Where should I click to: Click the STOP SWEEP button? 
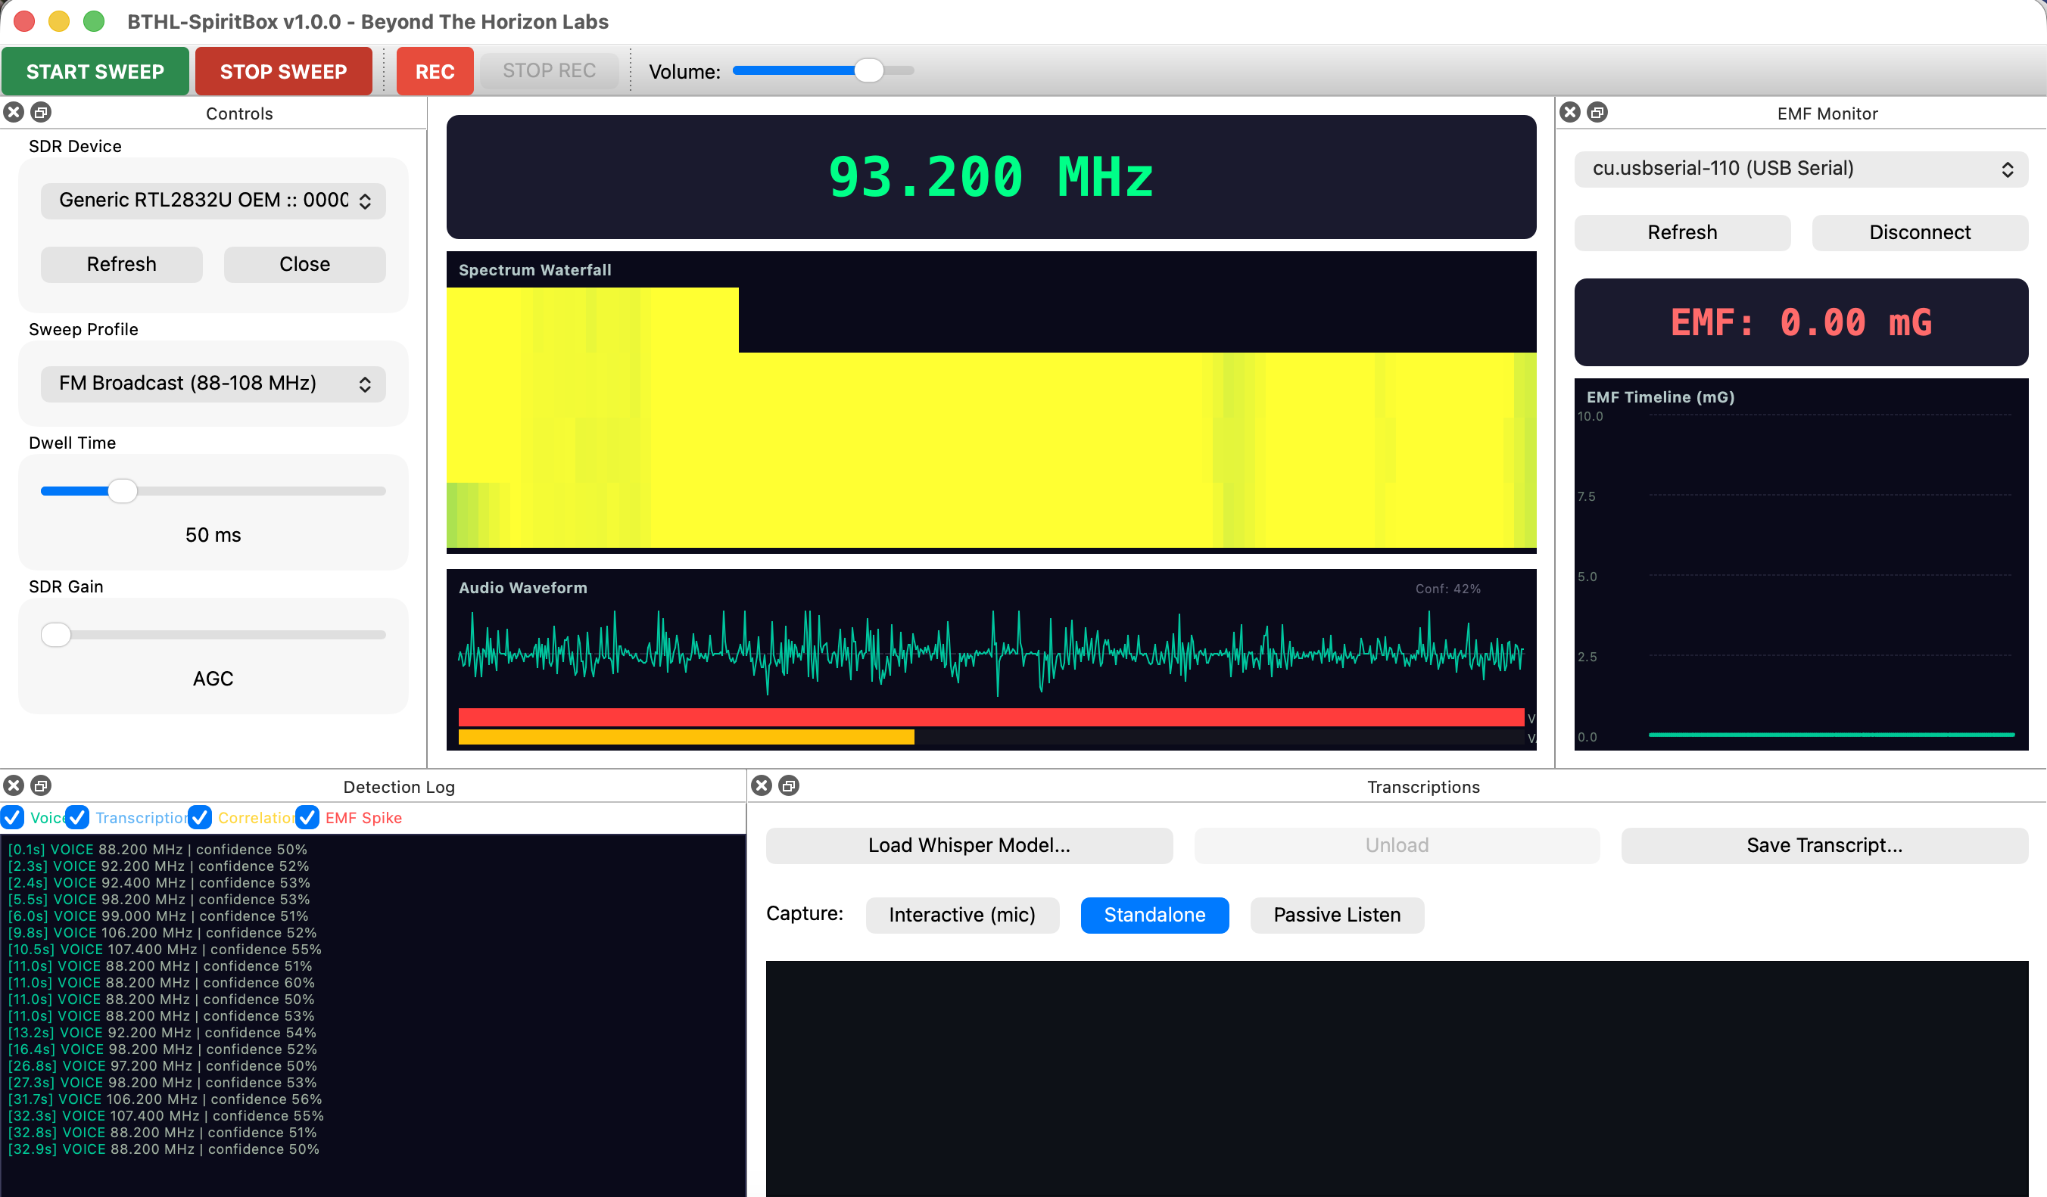point(283,71)
